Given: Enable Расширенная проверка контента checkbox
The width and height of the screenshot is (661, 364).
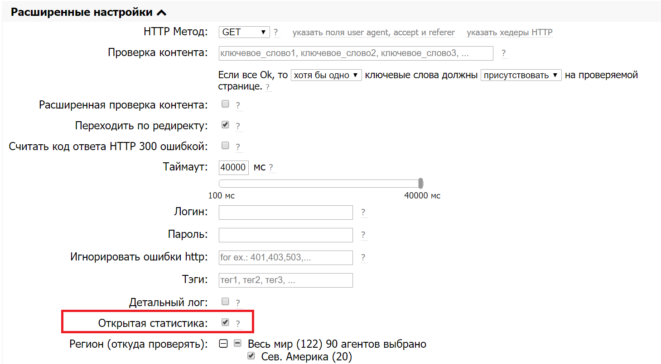Looking at the screenshot, I should tap(225, 104).
